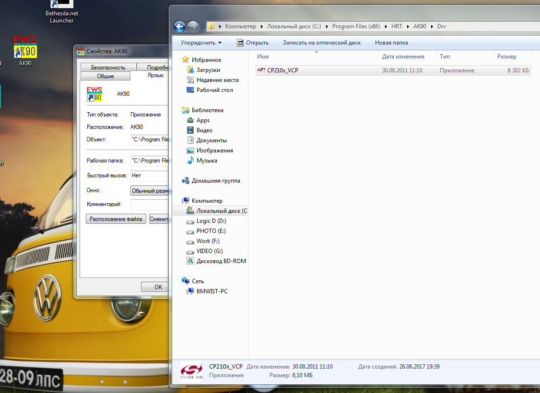540x393 pixels.
Task: Click Расположение файла button
Action: [116, 219]
